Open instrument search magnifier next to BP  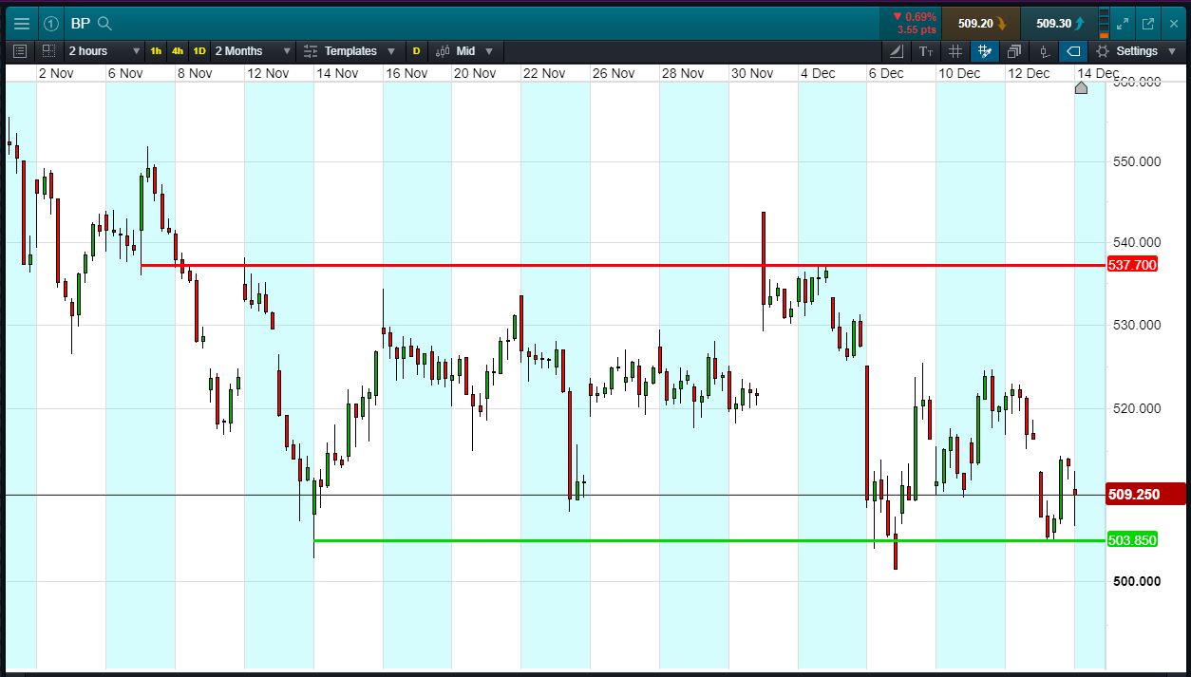(x=105, y=24)
